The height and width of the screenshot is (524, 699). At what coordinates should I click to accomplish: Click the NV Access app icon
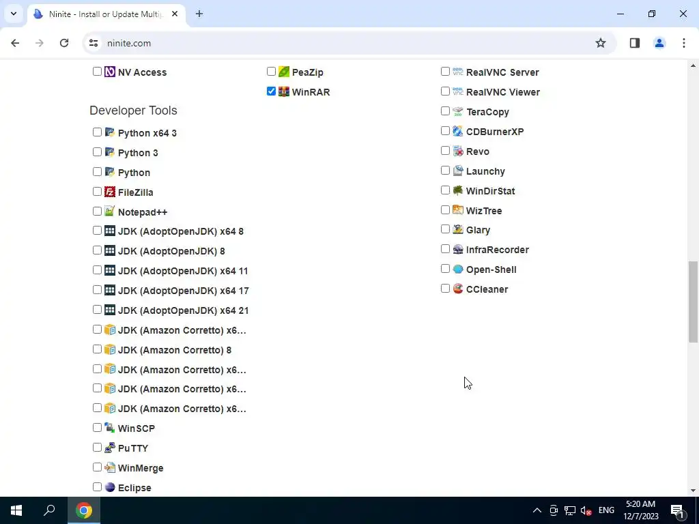[x=110, y=72]
